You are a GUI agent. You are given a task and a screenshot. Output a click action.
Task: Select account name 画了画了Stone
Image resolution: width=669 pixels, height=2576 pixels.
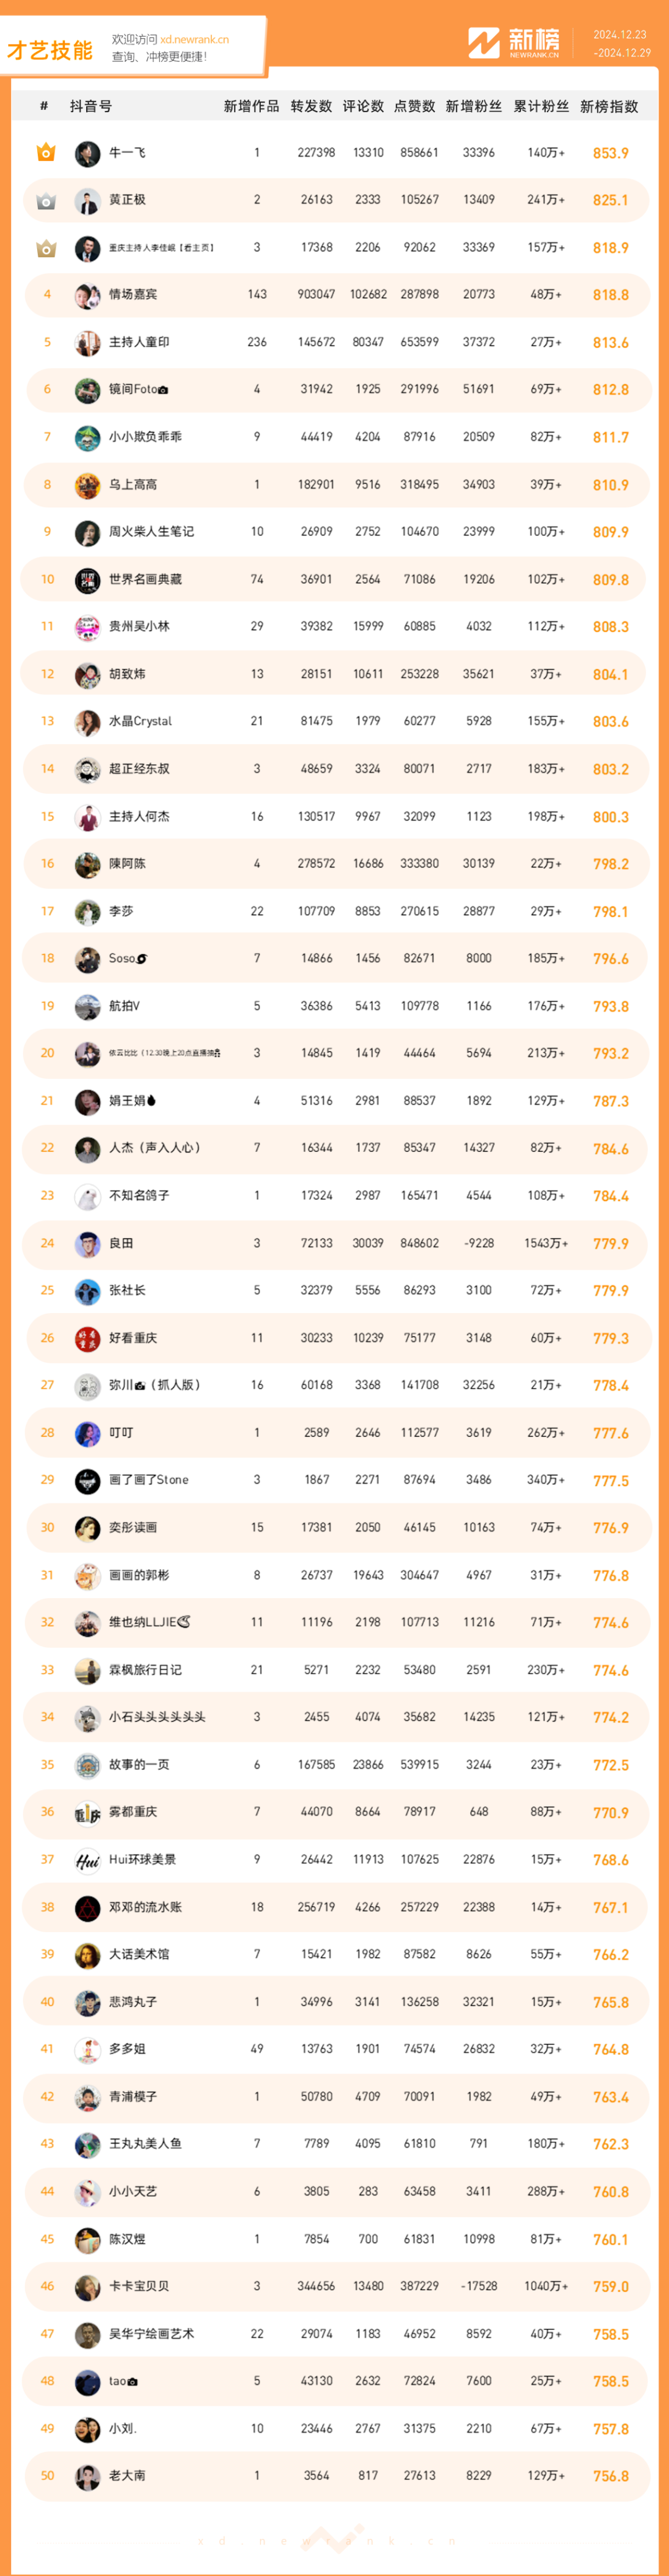click(x=148, y=1480)
